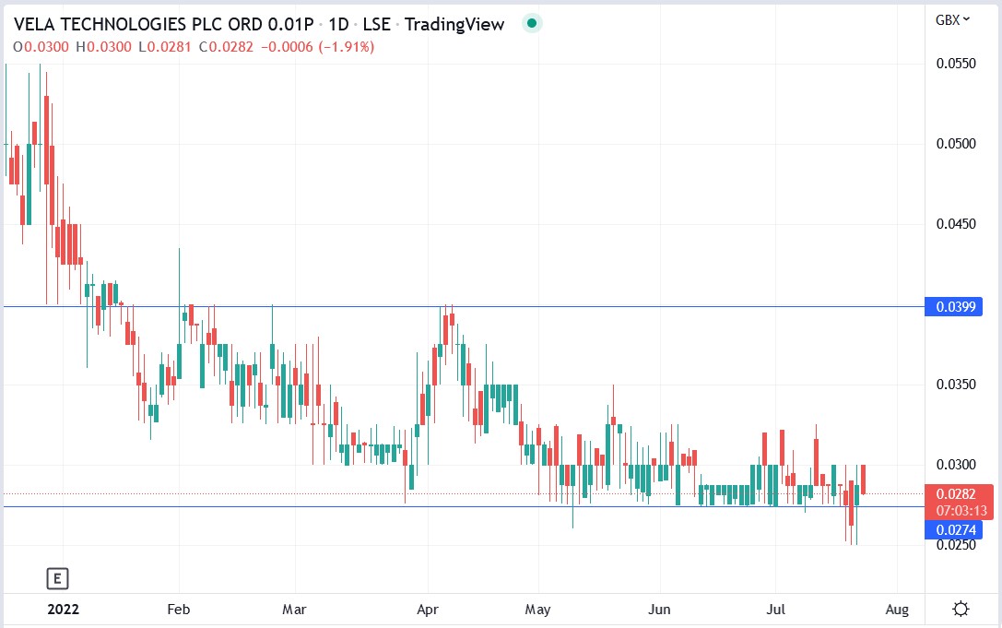The height and width of the screenshot is (628, 1002).
Task: Click the 0.0450 price axis label
Action: coord(956,224)
